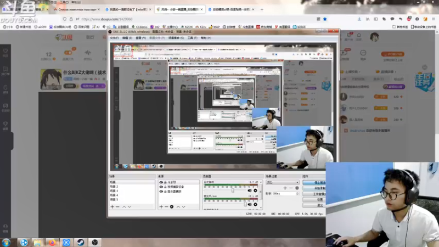Open the file explorer folder on taskbar
439x247 pixels.
coord(37,242)
